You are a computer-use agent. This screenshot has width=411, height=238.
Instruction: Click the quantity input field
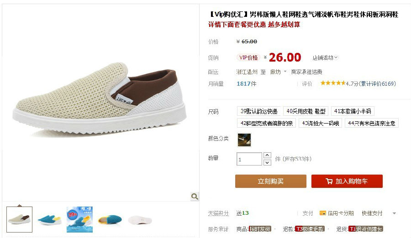(x=249, y=159)
